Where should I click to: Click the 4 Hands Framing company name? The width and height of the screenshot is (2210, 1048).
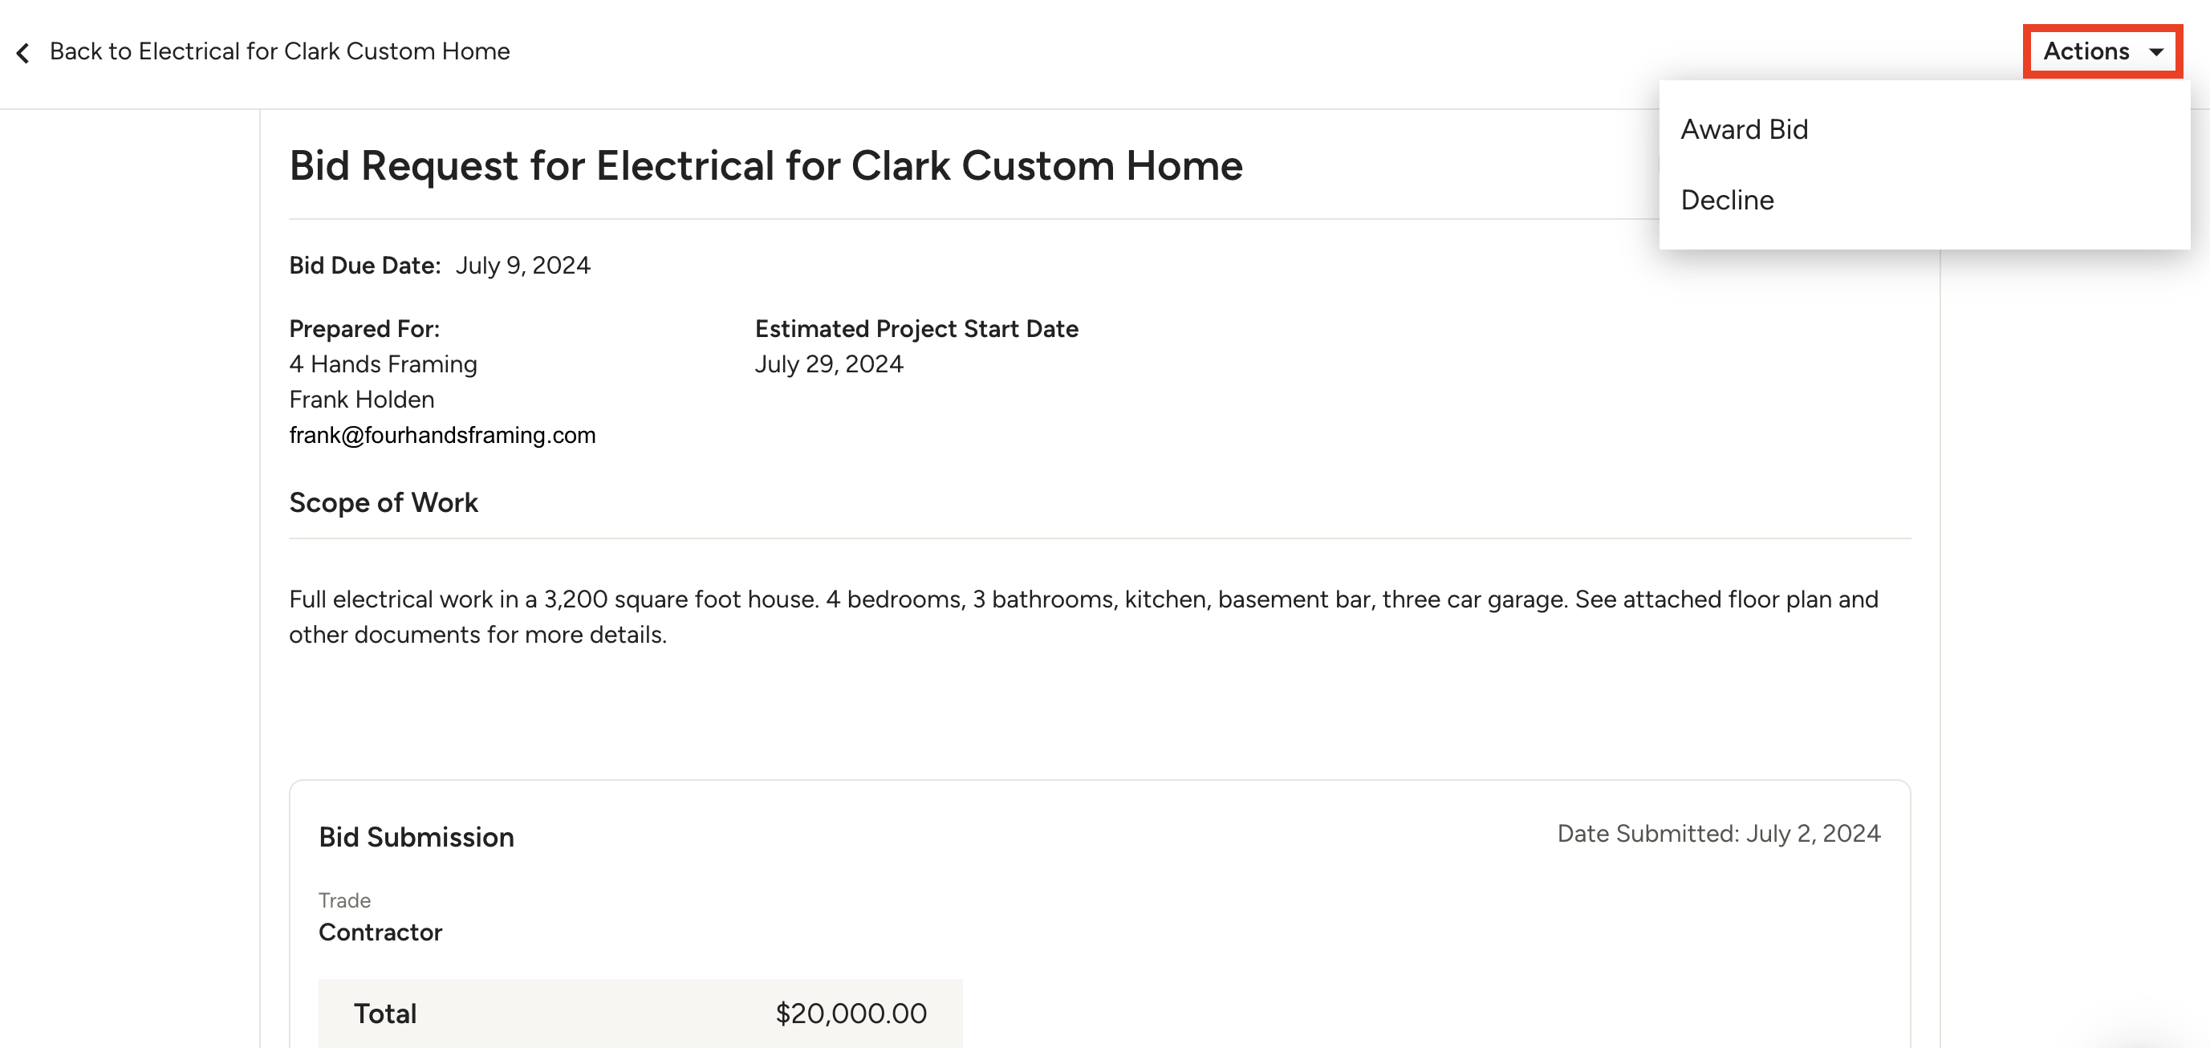tap(383, 364)
